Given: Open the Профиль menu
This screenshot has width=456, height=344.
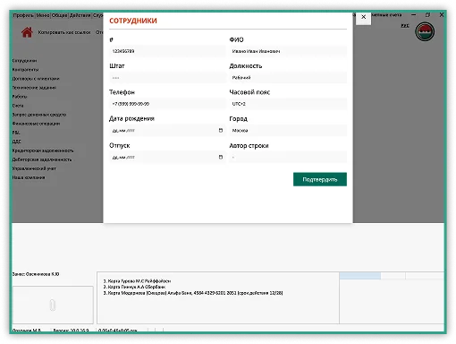Looking at the screenshot, I should (24, 15).
